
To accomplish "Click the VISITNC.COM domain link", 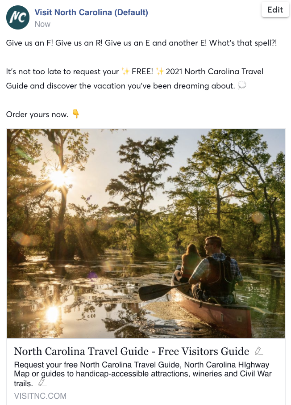I will coord(40,396).
